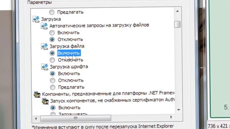The width and height of the screenshot is (230, 129).
Task: Click the Параметры group heading
Action: pos(40,2)
